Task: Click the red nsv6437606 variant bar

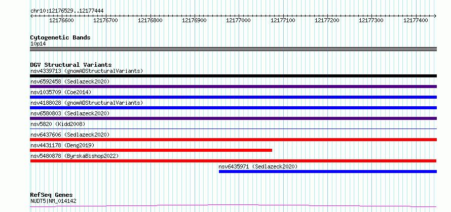Action: click(x=233, y=140)
